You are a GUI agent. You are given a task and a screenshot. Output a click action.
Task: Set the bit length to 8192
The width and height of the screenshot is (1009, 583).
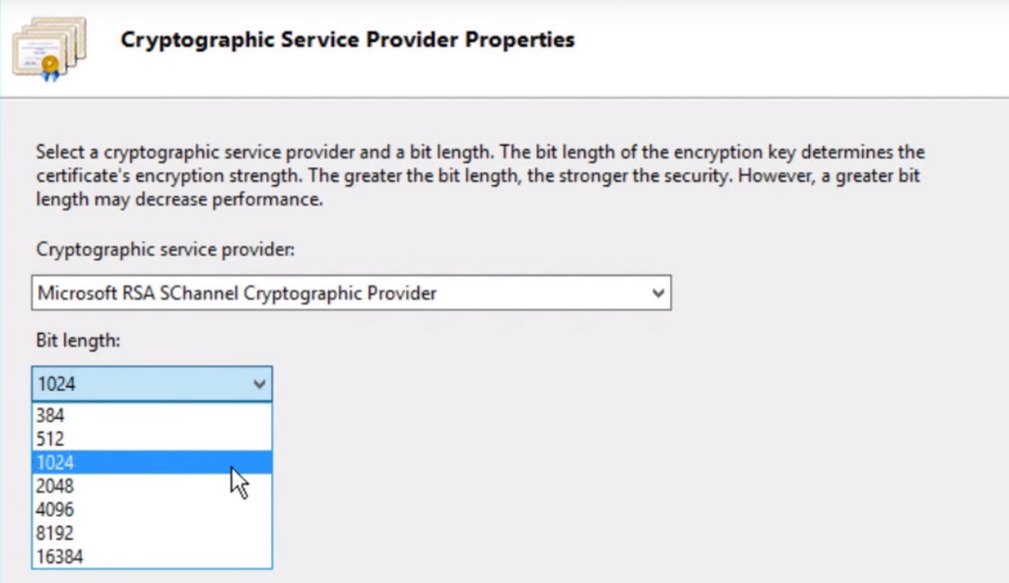coord(55,534)
